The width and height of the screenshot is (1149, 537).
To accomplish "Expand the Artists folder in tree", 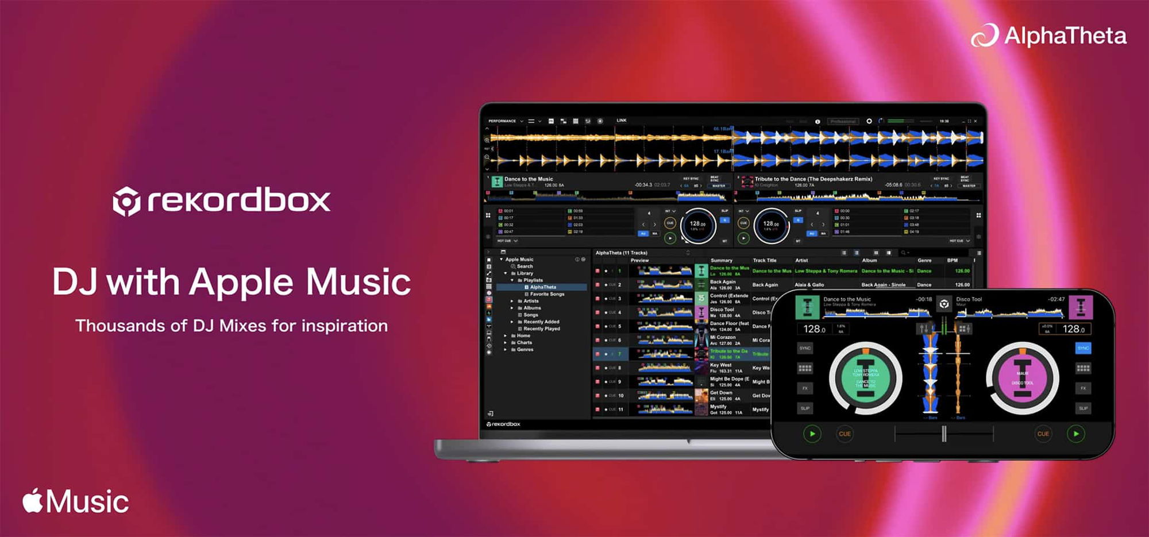I will (512, 301).
